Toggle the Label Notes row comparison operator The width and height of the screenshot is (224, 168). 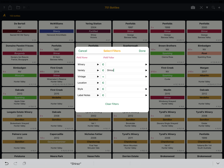click(103, 95)
